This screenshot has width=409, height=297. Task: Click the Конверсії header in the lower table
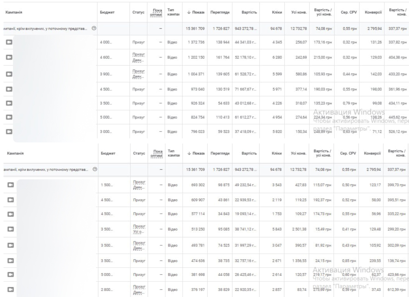[372, 153]
